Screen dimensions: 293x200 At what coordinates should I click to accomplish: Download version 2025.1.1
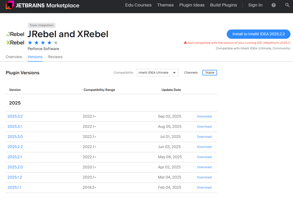pos(204,188)
